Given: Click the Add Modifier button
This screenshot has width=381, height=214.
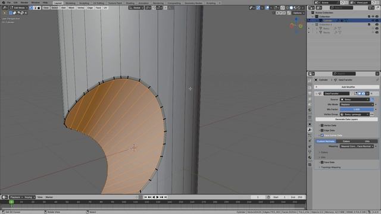Looking at the screenshot, I should [x=346, y=87].
